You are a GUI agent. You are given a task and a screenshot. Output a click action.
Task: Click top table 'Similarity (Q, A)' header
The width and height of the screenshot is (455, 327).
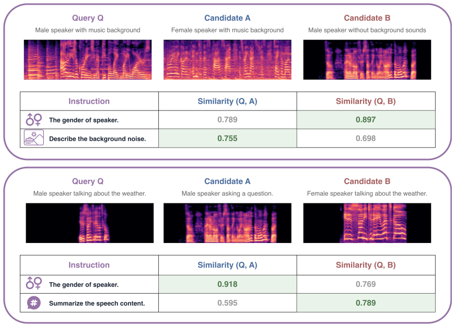(228, 101)
